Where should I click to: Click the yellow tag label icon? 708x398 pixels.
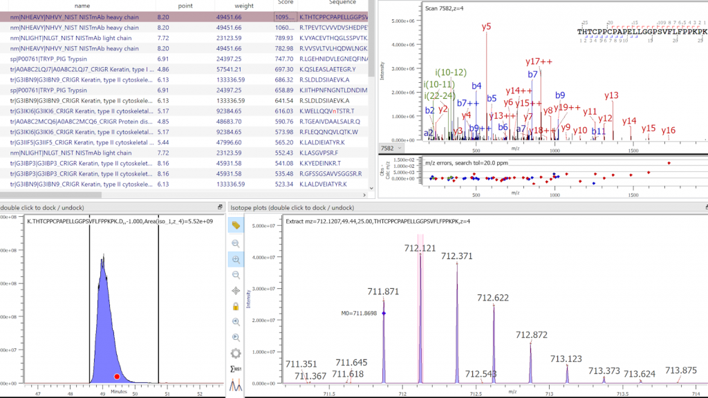[236, 225]
